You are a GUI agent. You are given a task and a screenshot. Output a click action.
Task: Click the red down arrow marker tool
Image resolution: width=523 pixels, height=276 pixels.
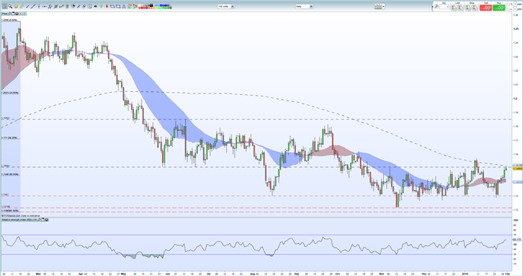click(107, 6)
